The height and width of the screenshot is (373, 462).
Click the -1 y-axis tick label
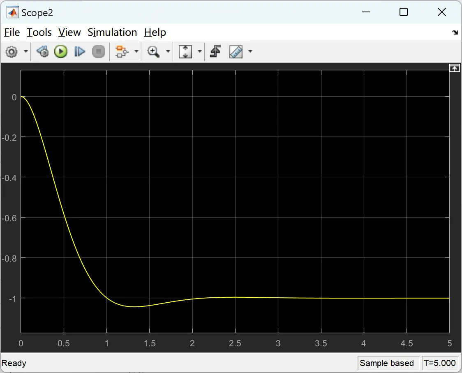12,299
